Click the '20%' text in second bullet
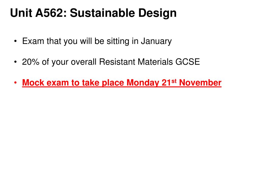The image size is (261, 195). point(31,62)
